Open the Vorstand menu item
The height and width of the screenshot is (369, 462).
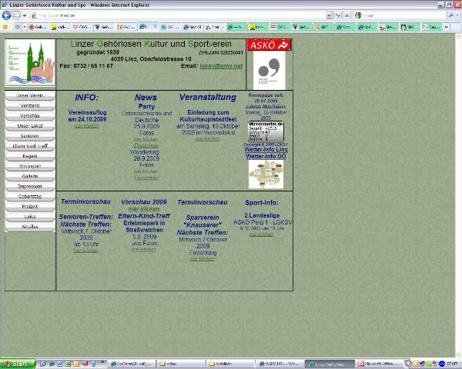tap(30, 105)
